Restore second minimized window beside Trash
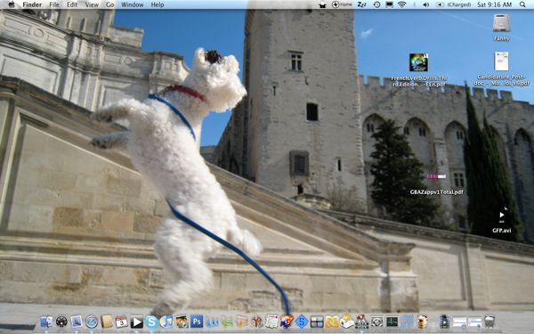 [474, 322]
